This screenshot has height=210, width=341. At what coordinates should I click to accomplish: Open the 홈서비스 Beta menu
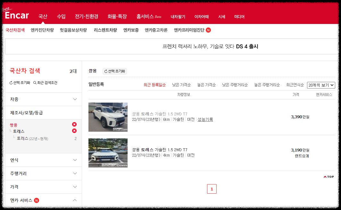tap(149, 17)
